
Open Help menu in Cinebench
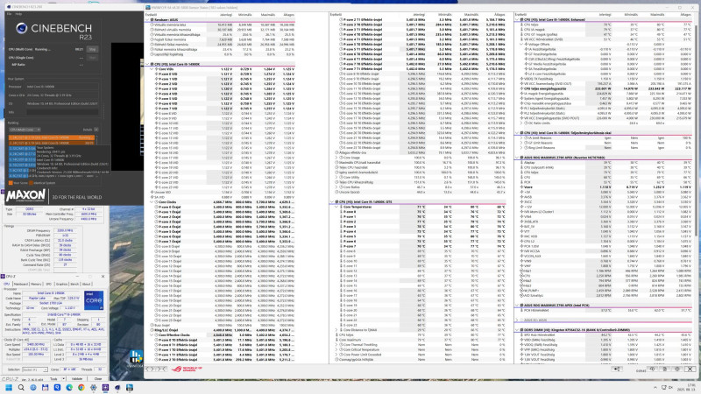pyautogui.click(x=18, y=14)
